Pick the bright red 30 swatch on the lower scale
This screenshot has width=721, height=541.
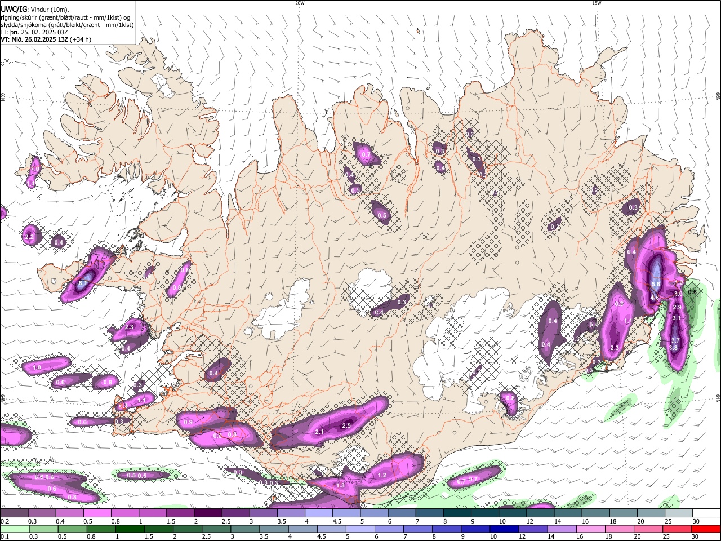point(707,529)
